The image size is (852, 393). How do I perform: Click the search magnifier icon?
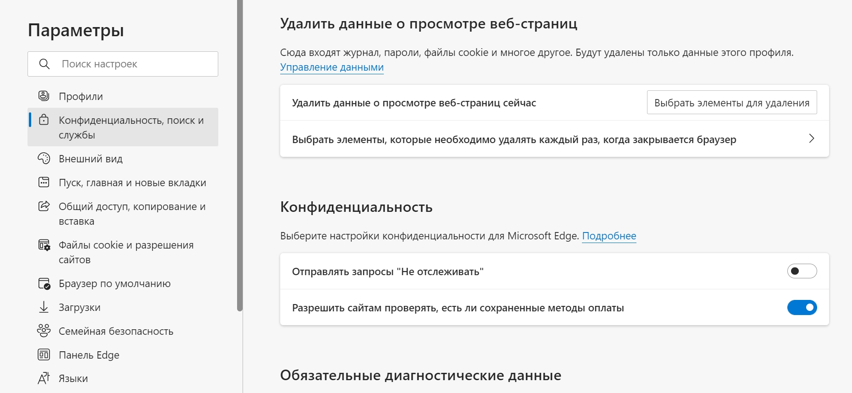[44, 64]
